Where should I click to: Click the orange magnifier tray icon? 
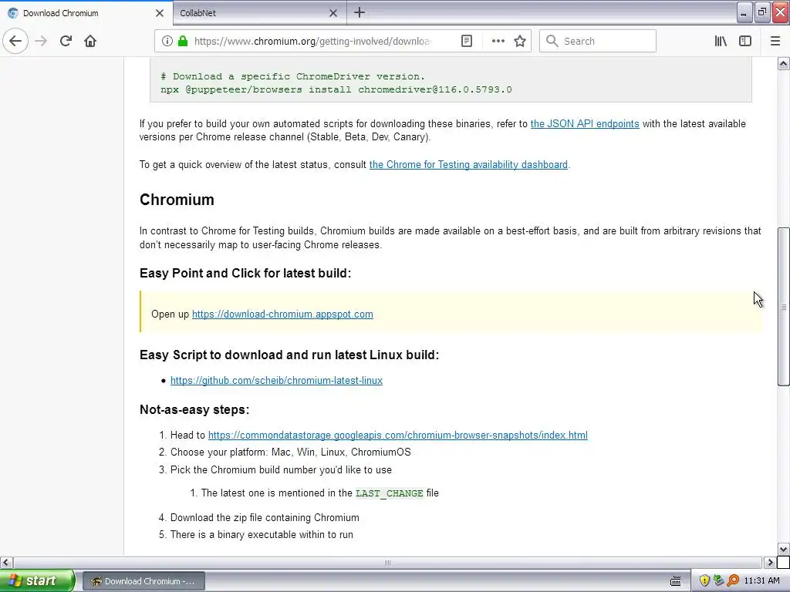pyautogui.click(x=733, y=580)
